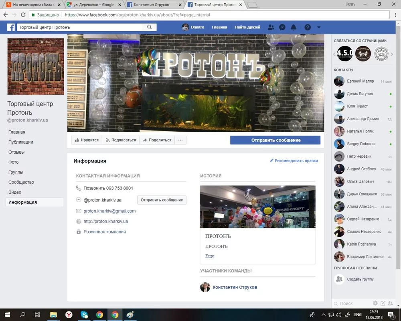Open Найти друзей in top bar
The image size is (401, 321).
click(247, 27)
